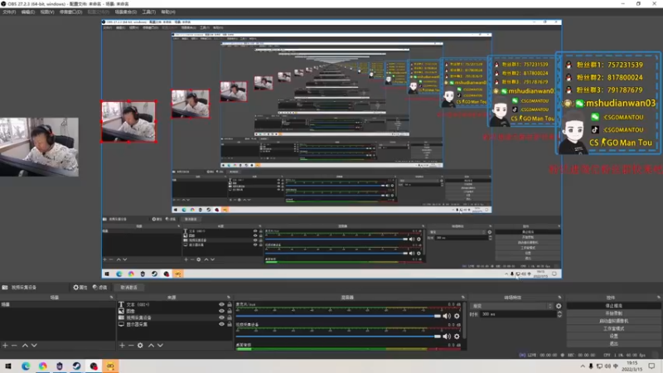663x373 pixels.
Task: Pop out the Scenes dock
Action: [x=112, y=298]
